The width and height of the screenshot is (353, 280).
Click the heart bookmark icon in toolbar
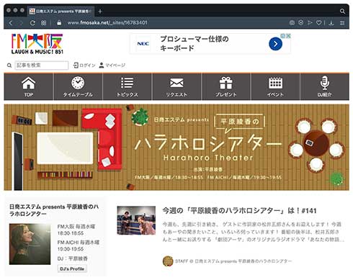click(318, 22)
